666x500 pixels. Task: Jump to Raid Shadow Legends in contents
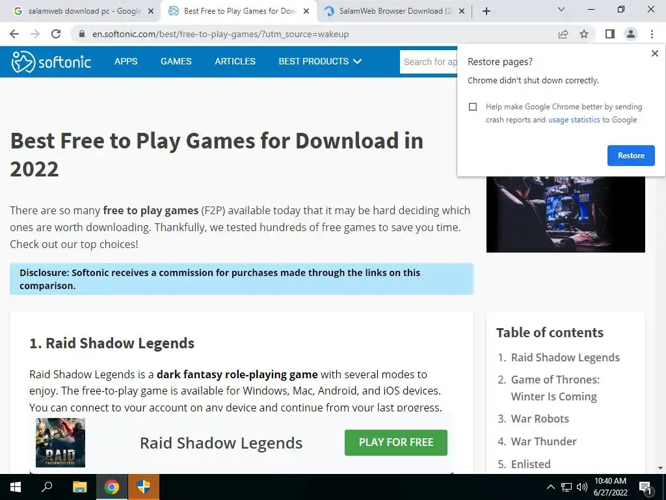pyautogui.click(x=565, y=357)
